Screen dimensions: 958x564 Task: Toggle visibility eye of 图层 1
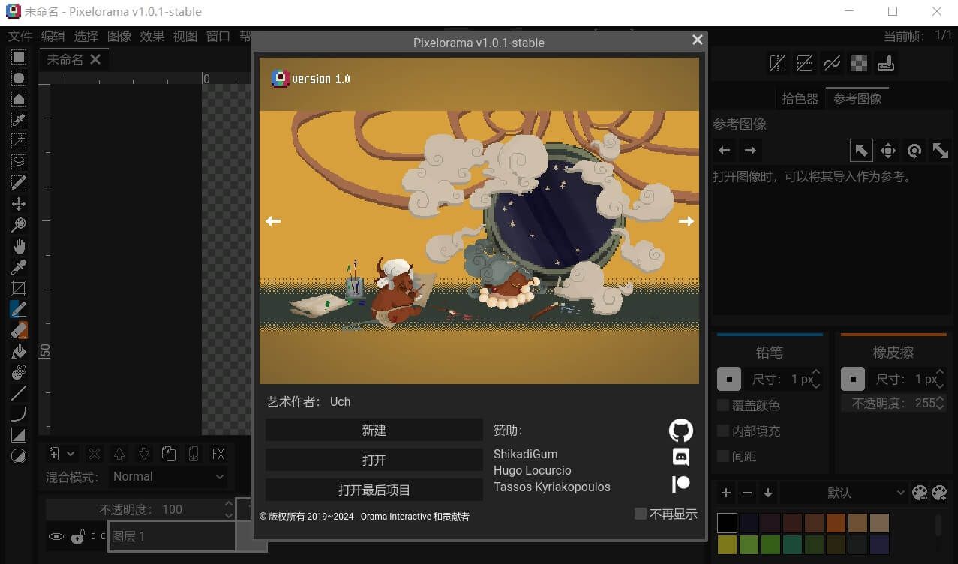pos(56,537)
